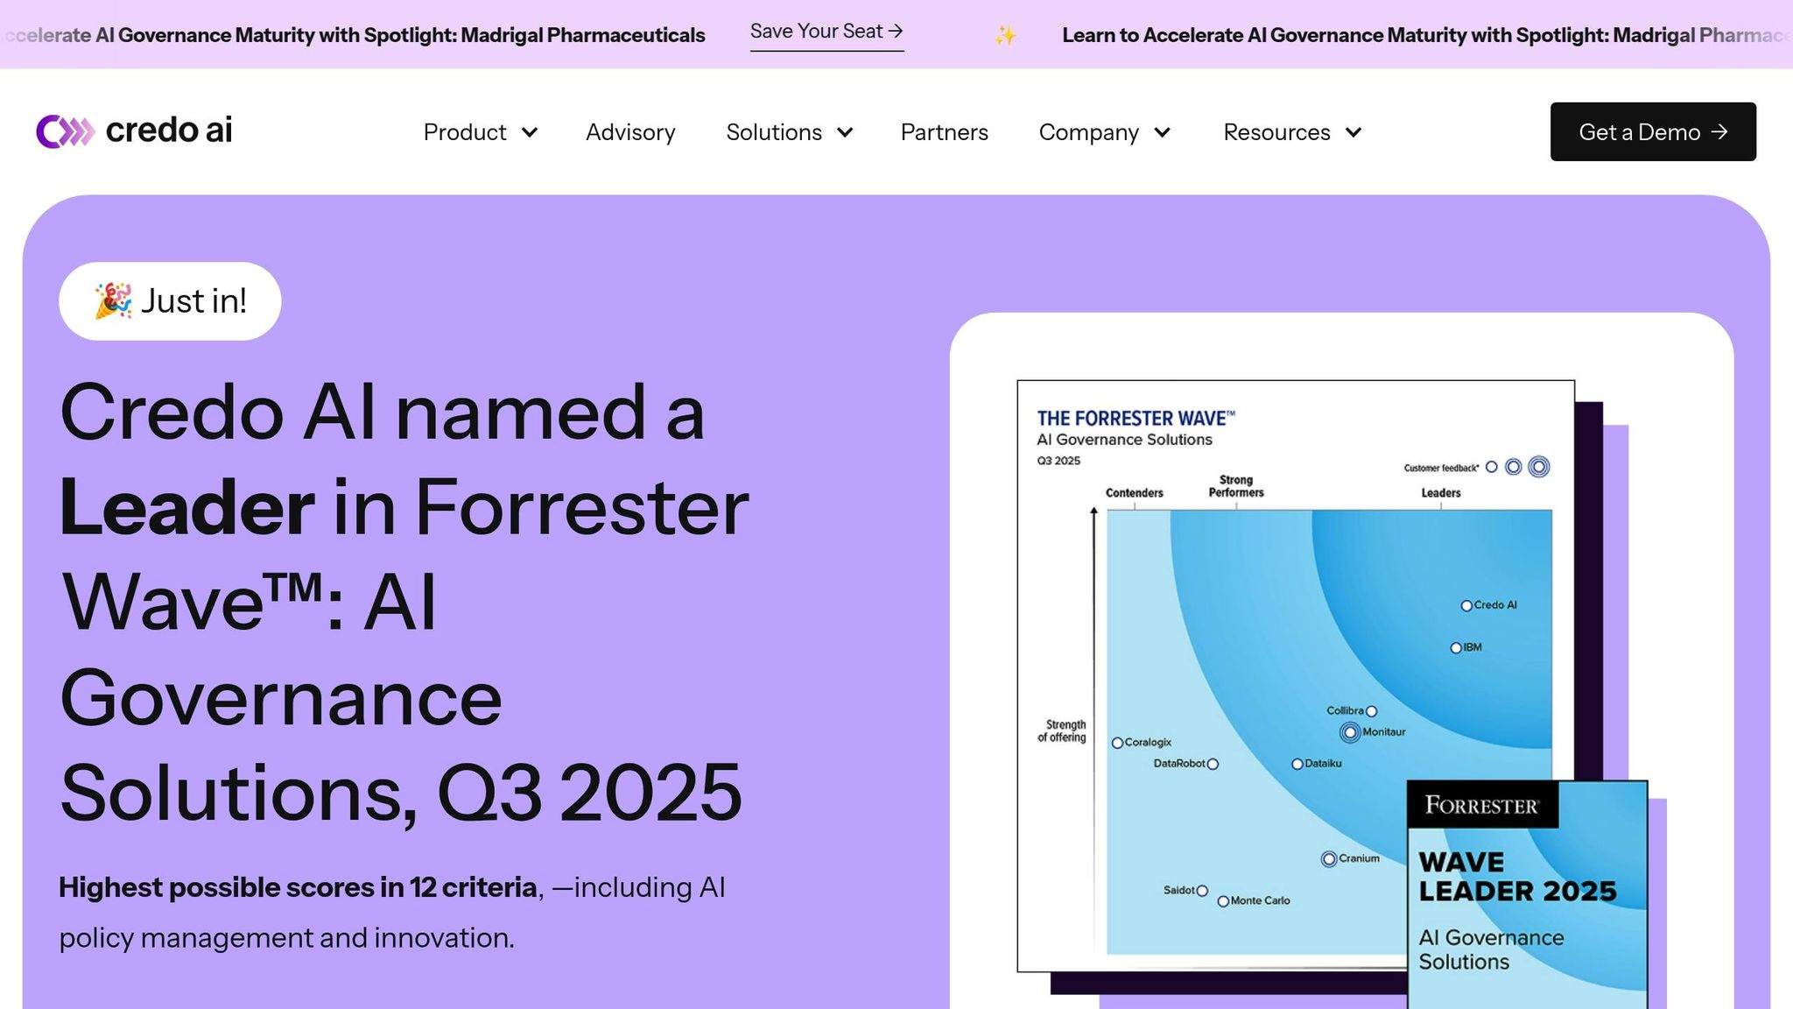
Task: Expand the Resources dropdown chevron
Action: (1354, 132)
